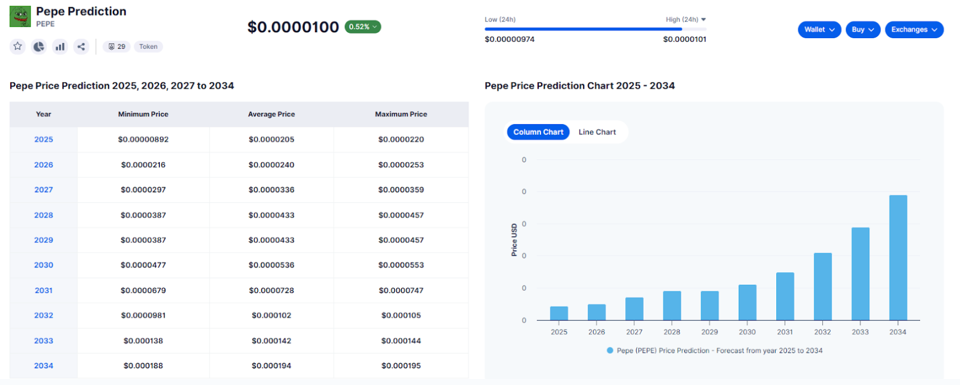The image size is (960, 385).
Task: Switch to the Line Chart tab
Action: [597, 132]
